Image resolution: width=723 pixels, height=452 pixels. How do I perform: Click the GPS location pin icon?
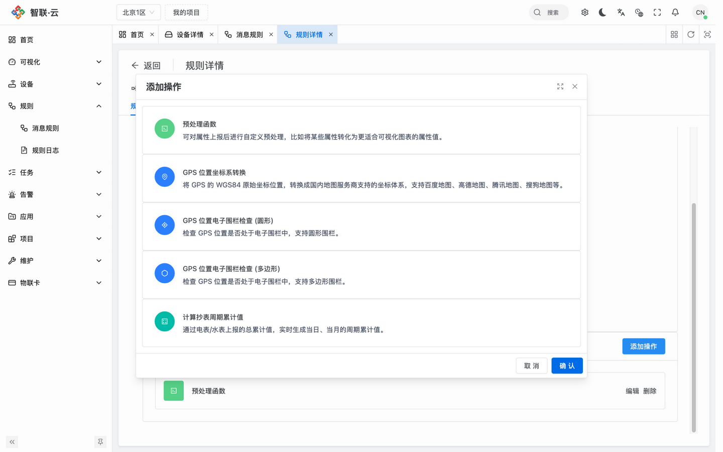165,177
